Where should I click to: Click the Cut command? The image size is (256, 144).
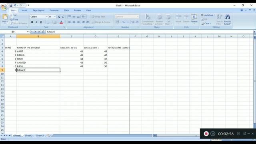14,15
